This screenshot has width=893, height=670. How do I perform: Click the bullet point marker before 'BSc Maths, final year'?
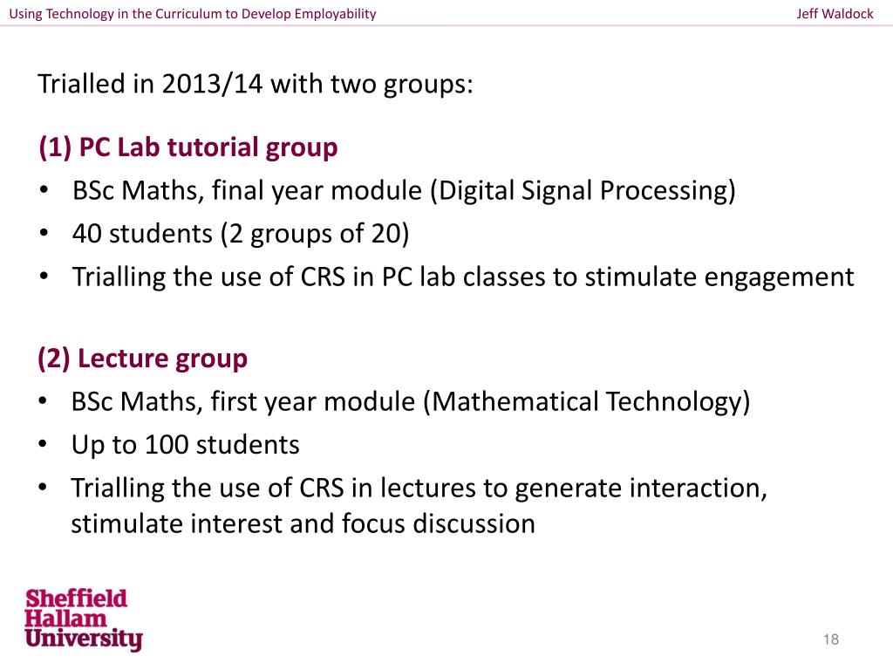pos(44,190)
